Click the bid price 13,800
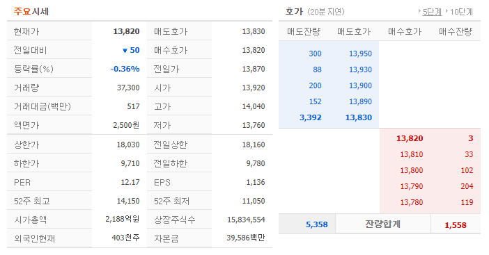The width and height of the screenshot is (489, 255). pyautogui.click(x=412, y=170)
